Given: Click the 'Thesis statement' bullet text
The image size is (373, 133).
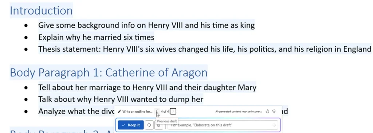Looking at the screenshot, I should [x=205, y=49].
